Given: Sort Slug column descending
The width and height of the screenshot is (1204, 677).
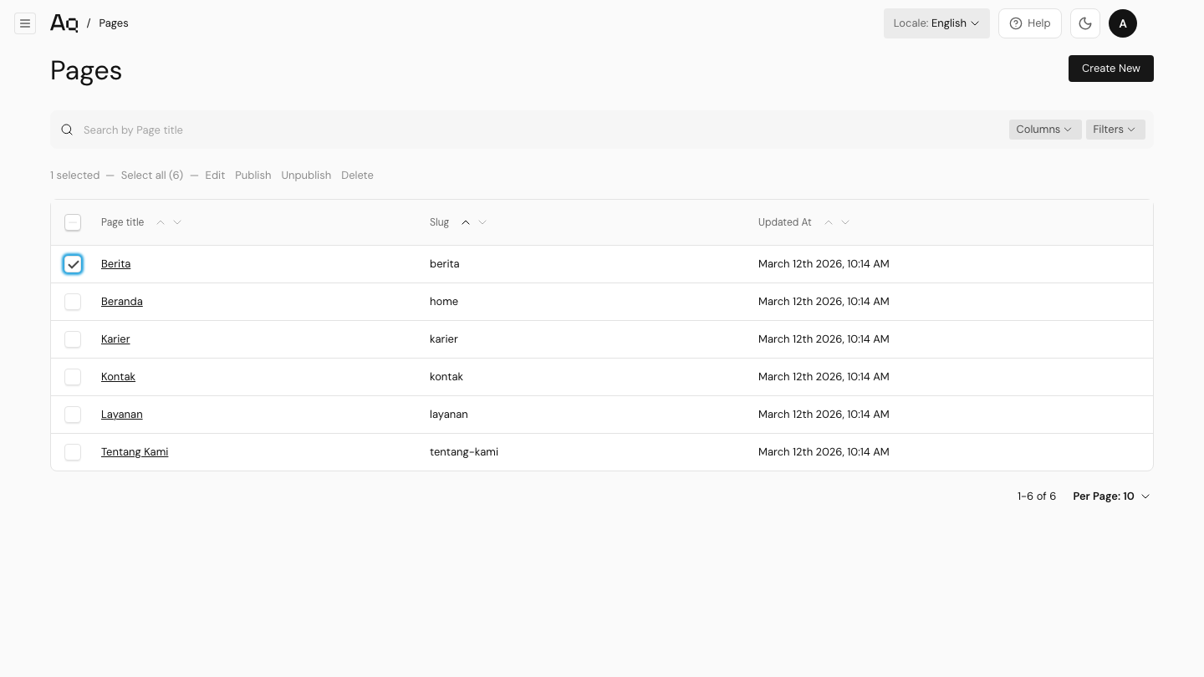Looking at the screenshot, I should click(482, 222).
